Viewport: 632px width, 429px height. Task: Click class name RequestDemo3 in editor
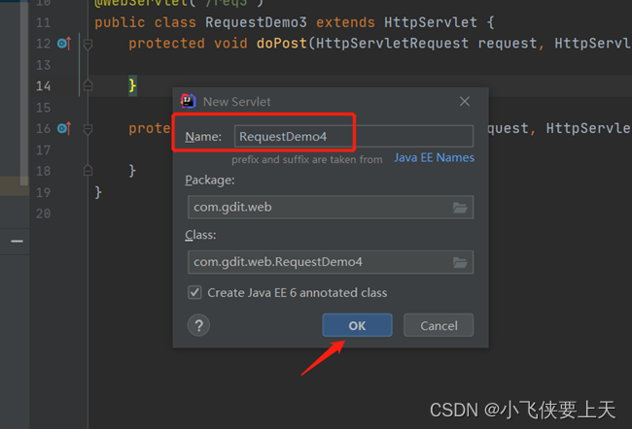pyautogui.click(x=256, y=22)
